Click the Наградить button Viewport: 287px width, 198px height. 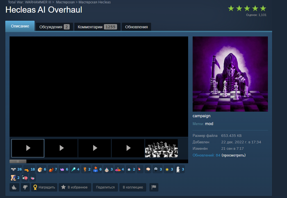[44, 187]
